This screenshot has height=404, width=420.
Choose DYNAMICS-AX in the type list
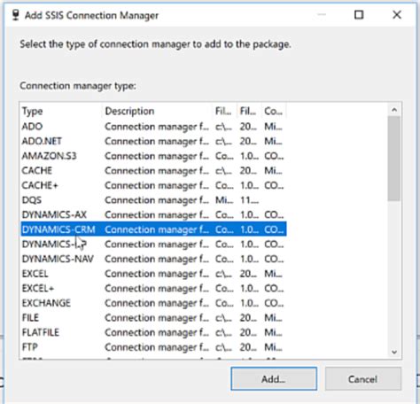tap(153, 214)
